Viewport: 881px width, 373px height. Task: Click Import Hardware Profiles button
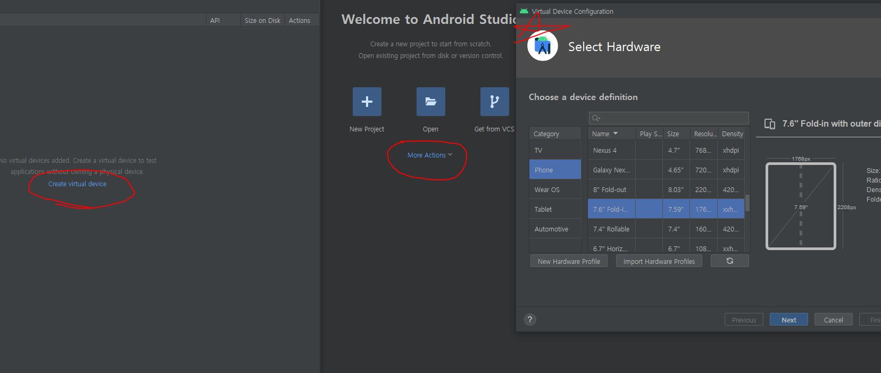pyautogui.click(x=659, y=261)
